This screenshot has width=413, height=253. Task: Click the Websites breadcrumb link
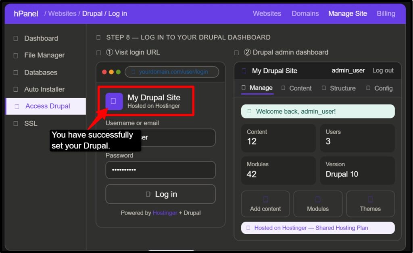(x=62, y=13)
